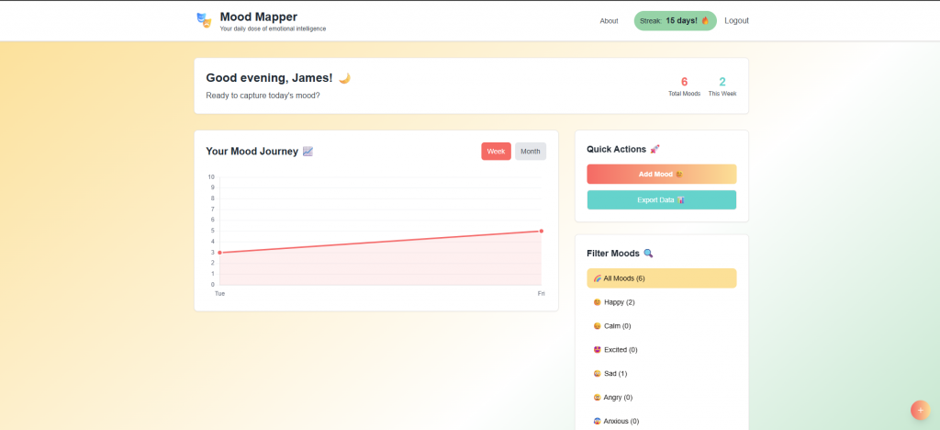
Task: Click the Mood Mapper theater masks logo
Action: click(204, 20)
